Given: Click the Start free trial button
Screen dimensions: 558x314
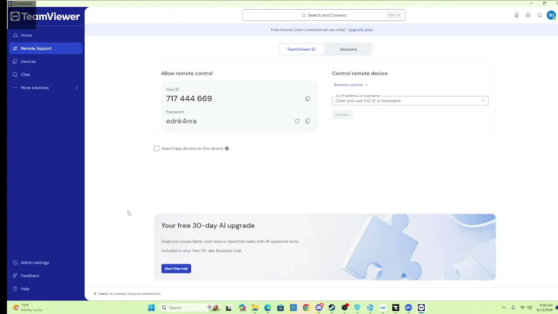Looking at the screenshot, I should 176,269.
